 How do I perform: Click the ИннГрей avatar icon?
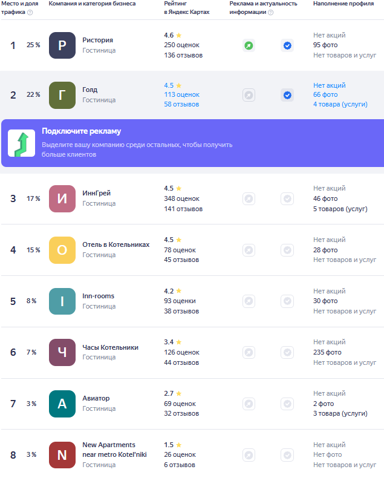[x=62, y=198]
